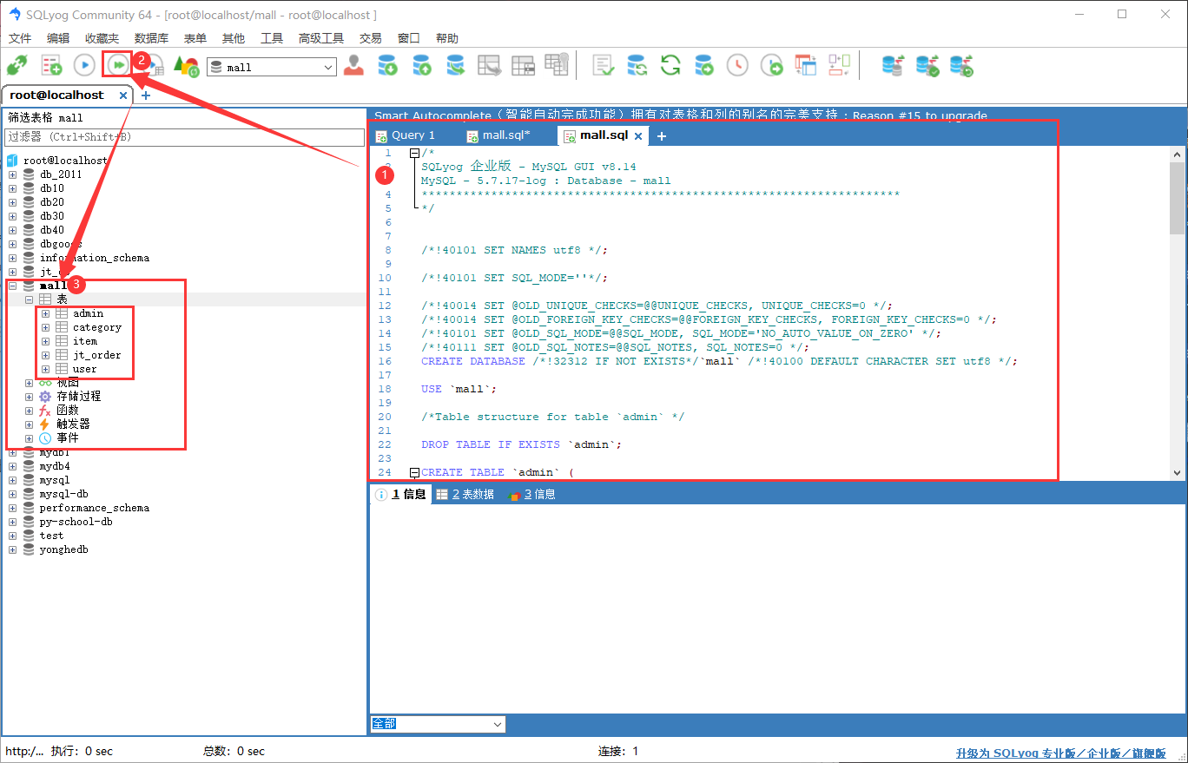Screen dimensions: 1188x763
Task: Select the 1 信息 result tab
Action: 401,494
